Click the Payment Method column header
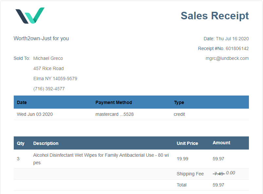The height and width of the screenshot is (194, 263). pos(114,102)
